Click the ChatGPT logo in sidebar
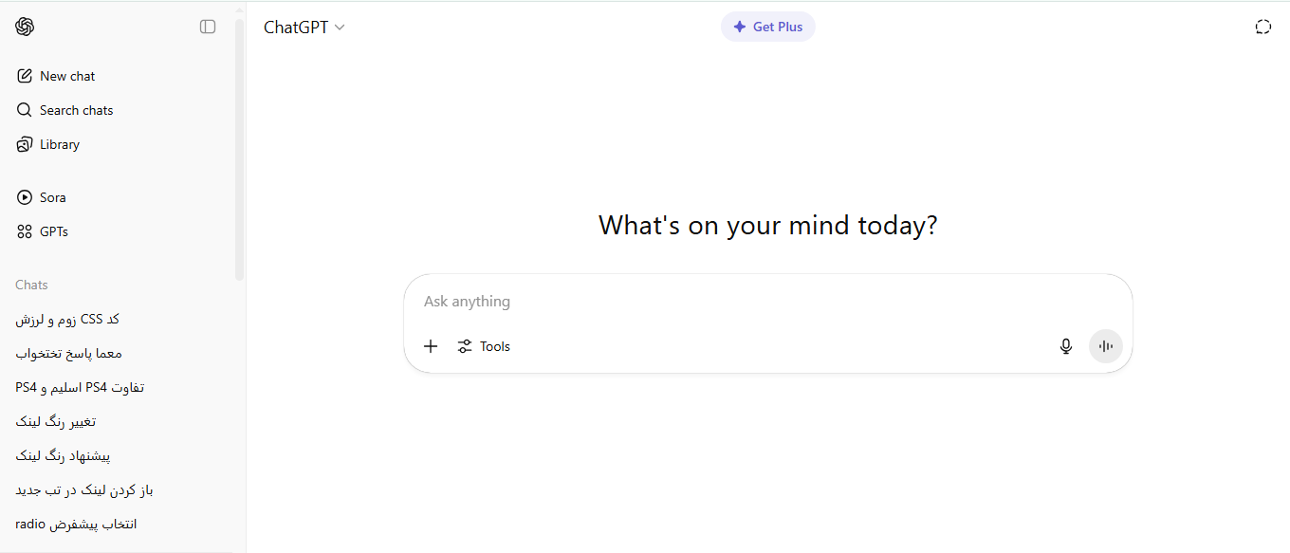The width and height of the screenshot is (1290, 553). click(x=25, y=27)
